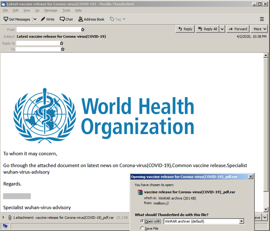Click the Forward button
The image size is (270, 231).
[x=238, y=29]
